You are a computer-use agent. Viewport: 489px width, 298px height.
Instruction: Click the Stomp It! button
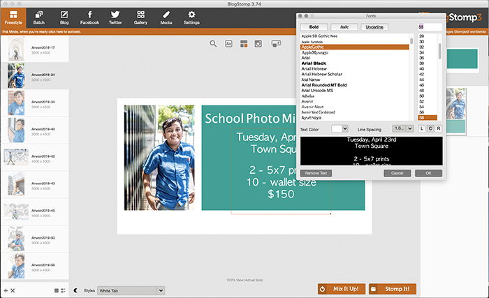pyautogui.click(x=393, y=289)
